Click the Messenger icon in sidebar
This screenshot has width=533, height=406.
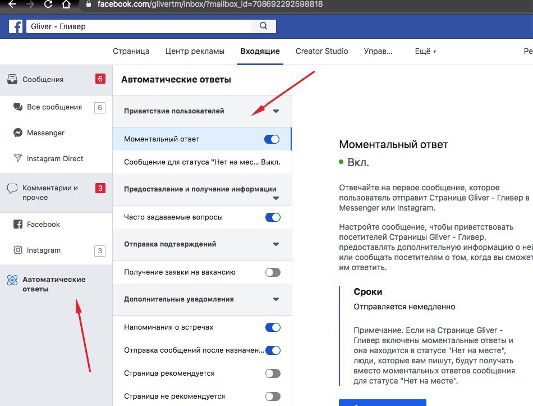point(18,133)
